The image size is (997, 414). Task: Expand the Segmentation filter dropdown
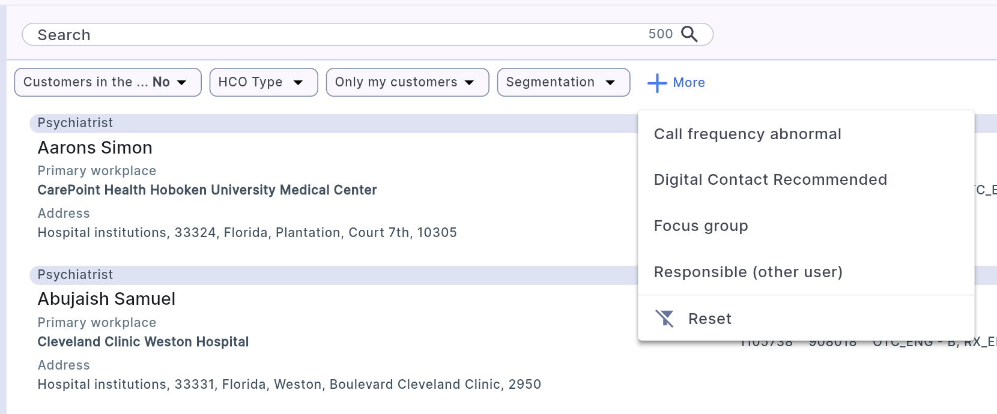pyautogui.click(x=563, y=82)
